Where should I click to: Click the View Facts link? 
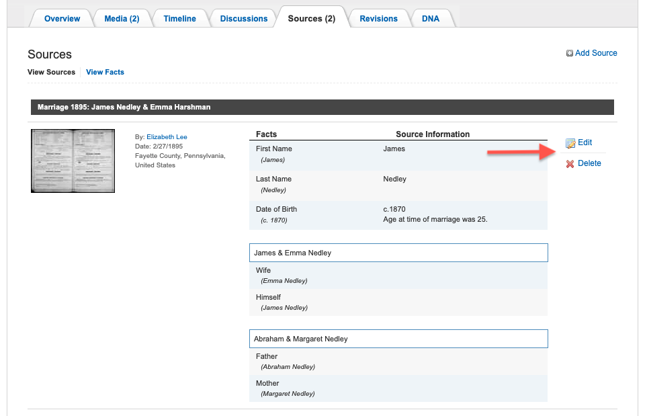[105, 72]
